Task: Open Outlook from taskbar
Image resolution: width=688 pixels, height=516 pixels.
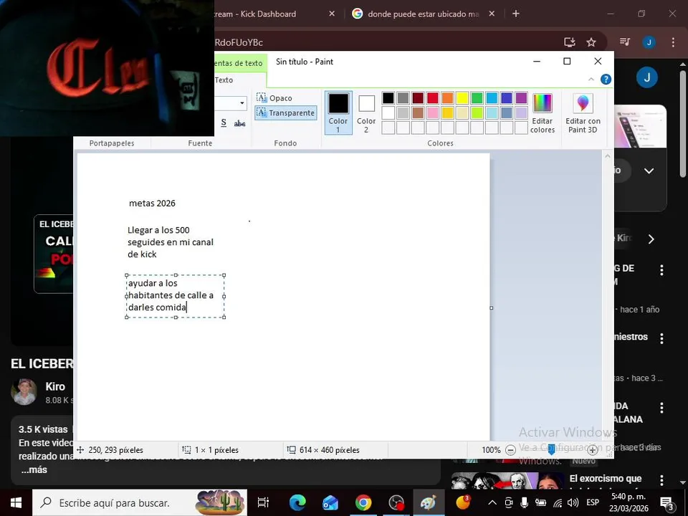Action: [x=330, y=503]
